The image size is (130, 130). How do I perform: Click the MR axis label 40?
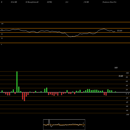pos(127,86)
